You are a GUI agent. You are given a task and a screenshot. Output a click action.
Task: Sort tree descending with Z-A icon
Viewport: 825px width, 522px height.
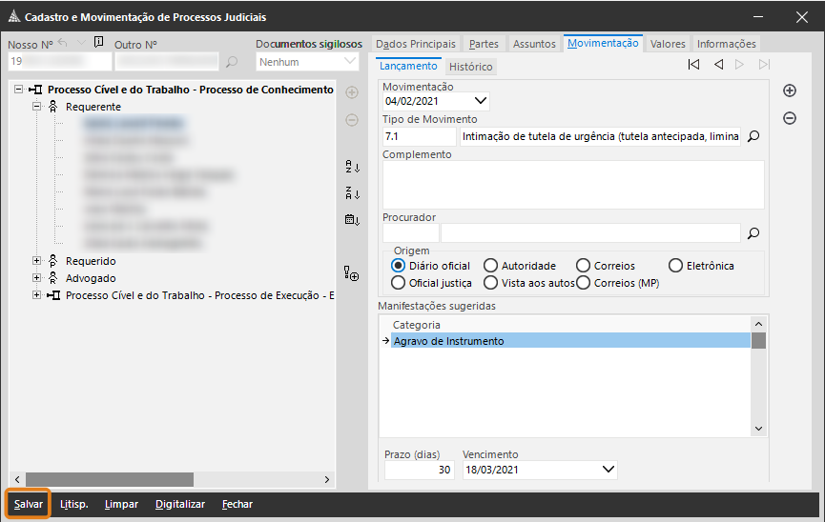[352, 193]
